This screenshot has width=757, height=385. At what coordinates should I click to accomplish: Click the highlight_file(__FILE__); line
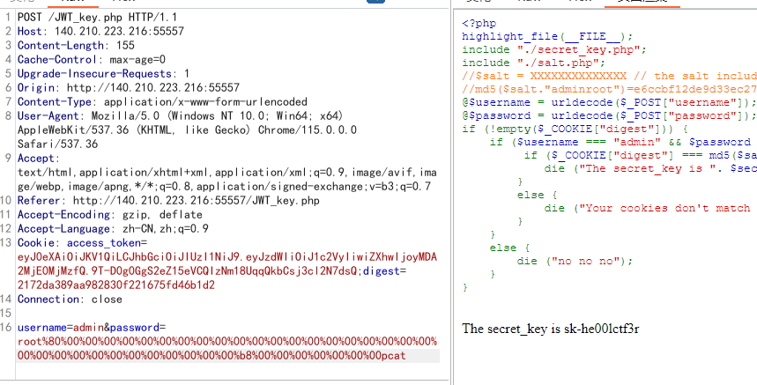[547, 36]
